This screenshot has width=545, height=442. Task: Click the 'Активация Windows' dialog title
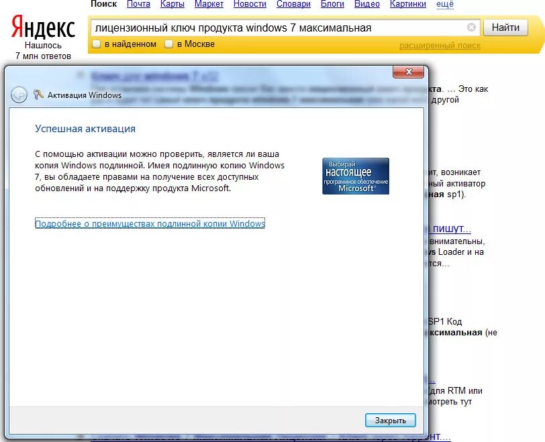pyautogui.click(x=85, y=95)
